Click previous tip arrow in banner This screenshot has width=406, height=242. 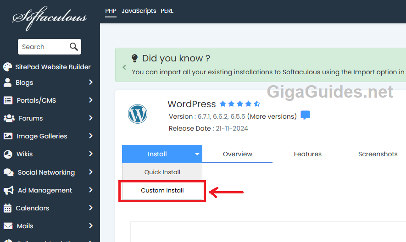point(124,67)
